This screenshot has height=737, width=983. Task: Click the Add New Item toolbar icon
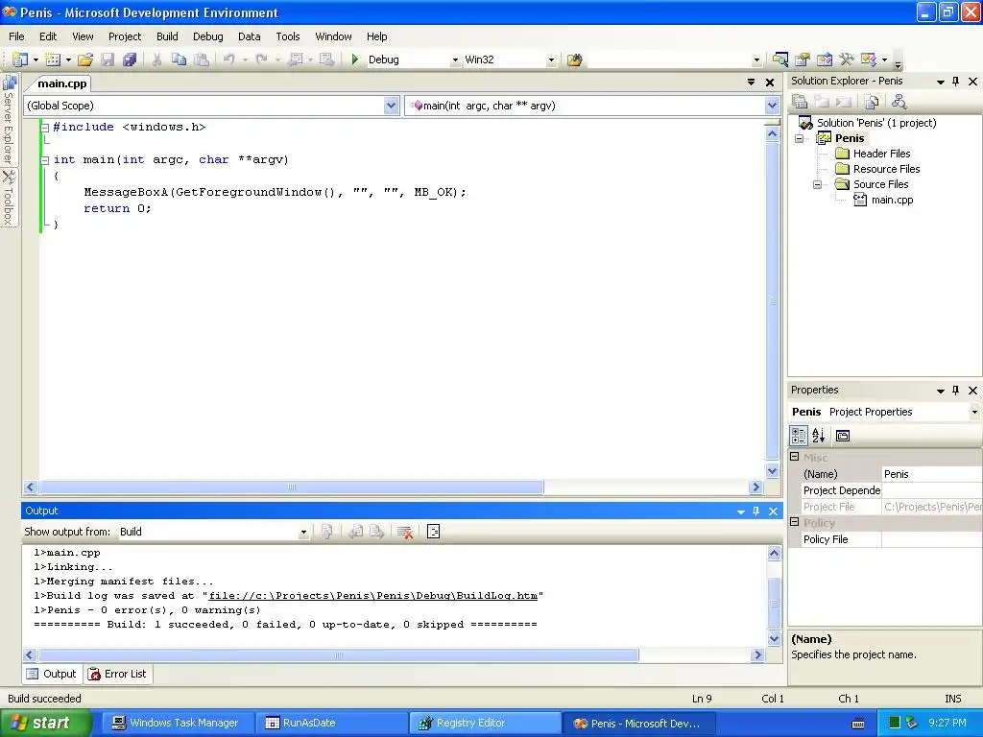[x=54, y=59]
